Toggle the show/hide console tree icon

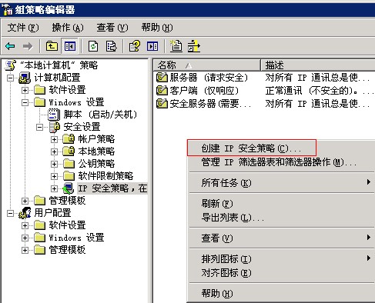click(70, 46)
